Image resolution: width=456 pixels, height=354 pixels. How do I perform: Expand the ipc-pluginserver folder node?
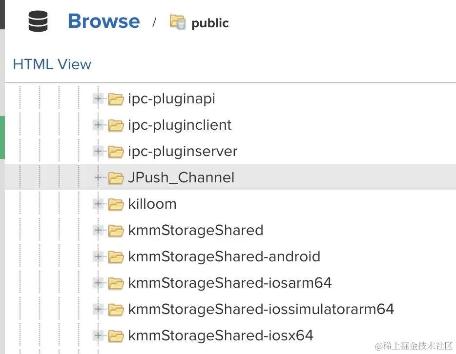(99, 152)
